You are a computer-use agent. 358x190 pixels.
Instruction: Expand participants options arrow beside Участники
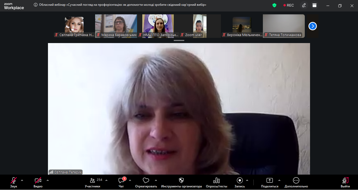[x=106, y=180]
